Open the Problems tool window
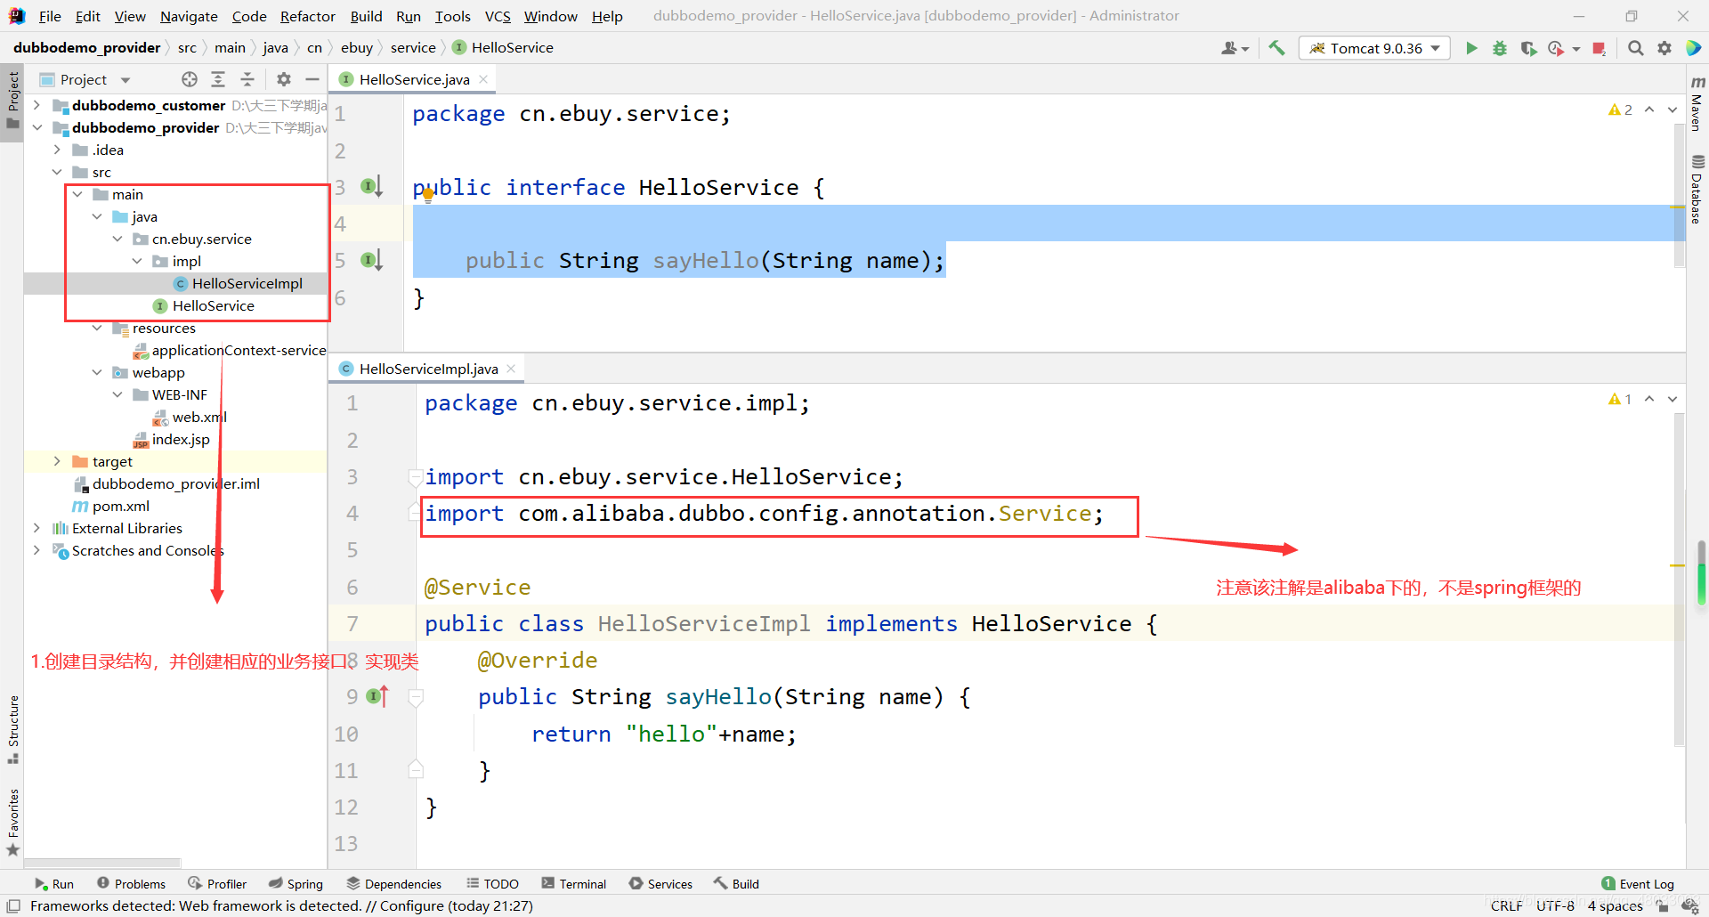The width and height of the screenshot is (1709, 917). (x=131, y=884)
